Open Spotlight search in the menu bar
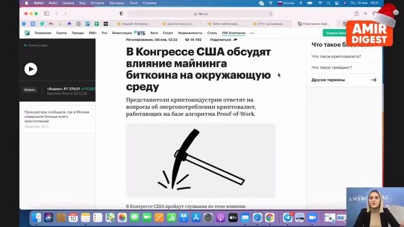Viewport: 404px width, 227px height. click(x=328, y=3)
